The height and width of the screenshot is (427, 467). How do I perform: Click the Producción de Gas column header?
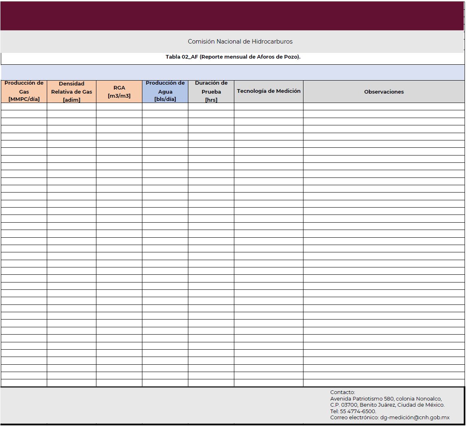tap(24, 91)
